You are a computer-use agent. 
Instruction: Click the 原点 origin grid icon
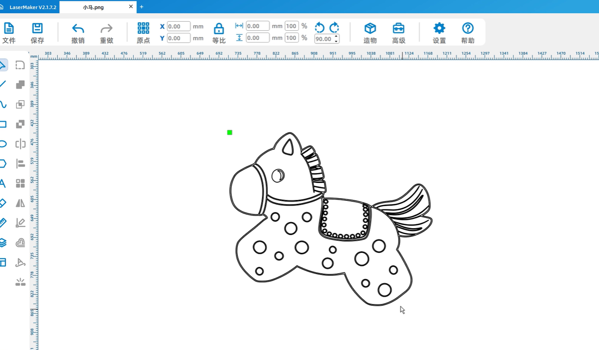pyautogui.click(x=143, y=33)
